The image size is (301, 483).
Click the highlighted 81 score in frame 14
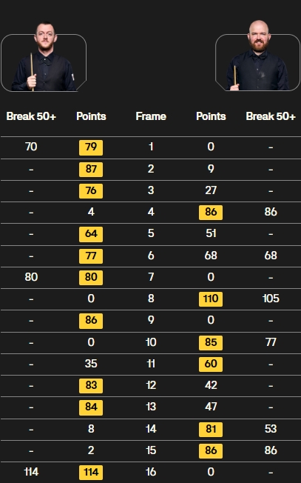click(211, 430)
